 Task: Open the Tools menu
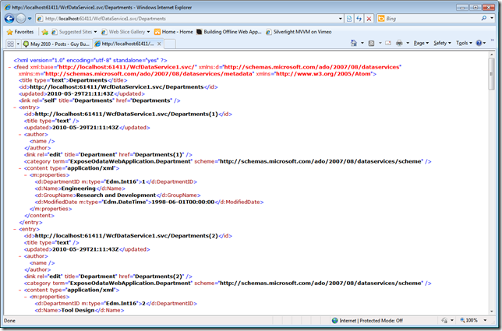pyautogui.click(x=464, y=43)
